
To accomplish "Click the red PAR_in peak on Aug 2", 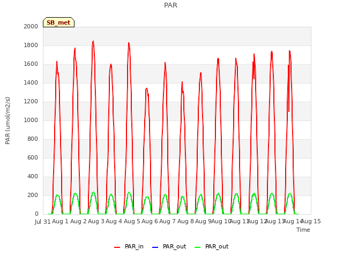I will click(93, 41).
